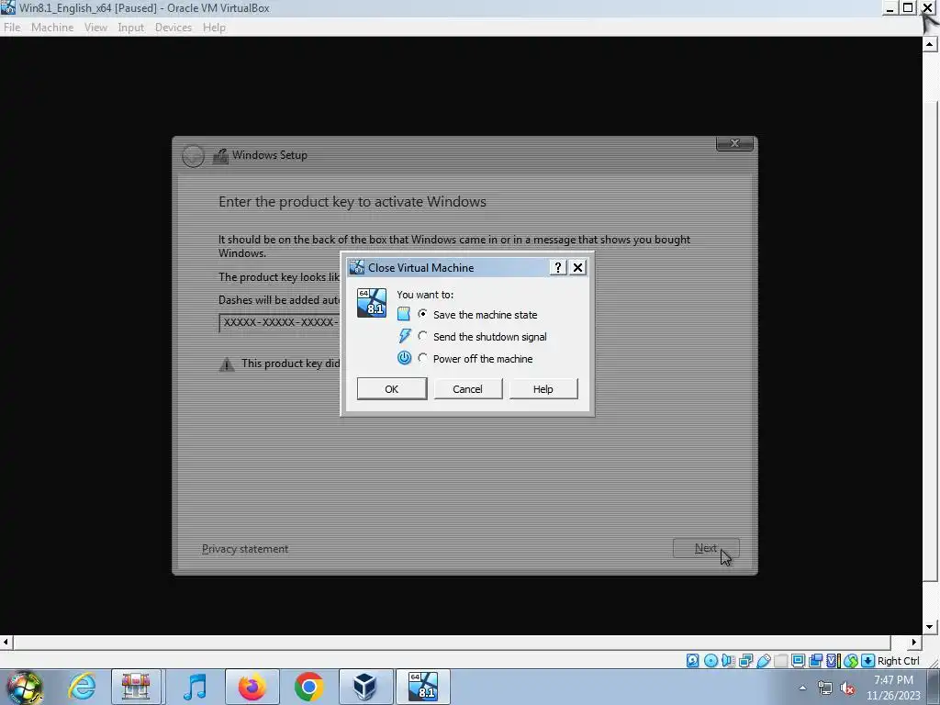Open the Input menu

[x=130, y=28]
